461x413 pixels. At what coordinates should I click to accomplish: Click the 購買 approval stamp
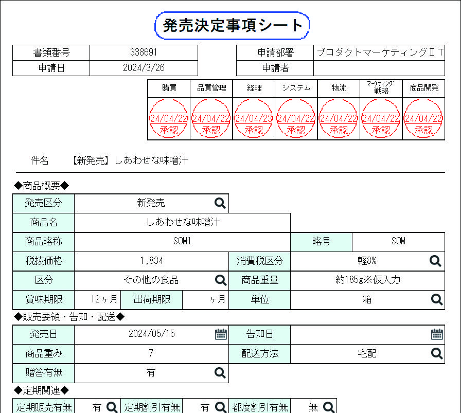click(x=169, y=118)
